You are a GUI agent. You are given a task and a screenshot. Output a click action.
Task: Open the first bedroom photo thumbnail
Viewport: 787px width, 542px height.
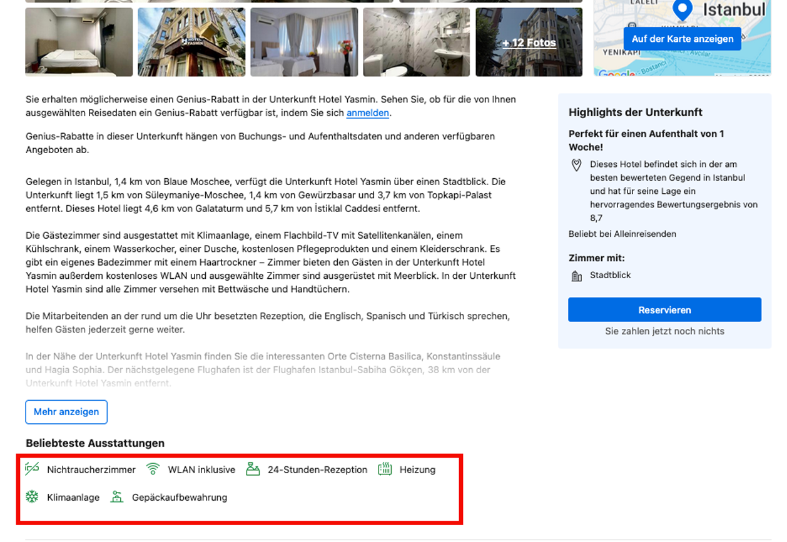pyautogui.click(x=79, y=42)
